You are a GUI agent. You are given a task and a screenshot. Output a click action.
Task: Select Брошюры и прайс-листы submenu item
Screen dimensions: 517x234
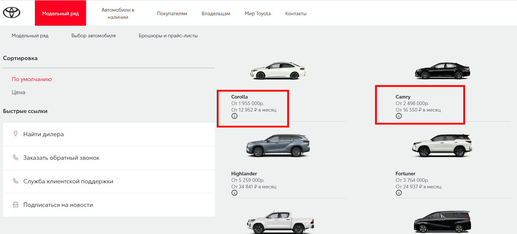[x=168, y=36]
